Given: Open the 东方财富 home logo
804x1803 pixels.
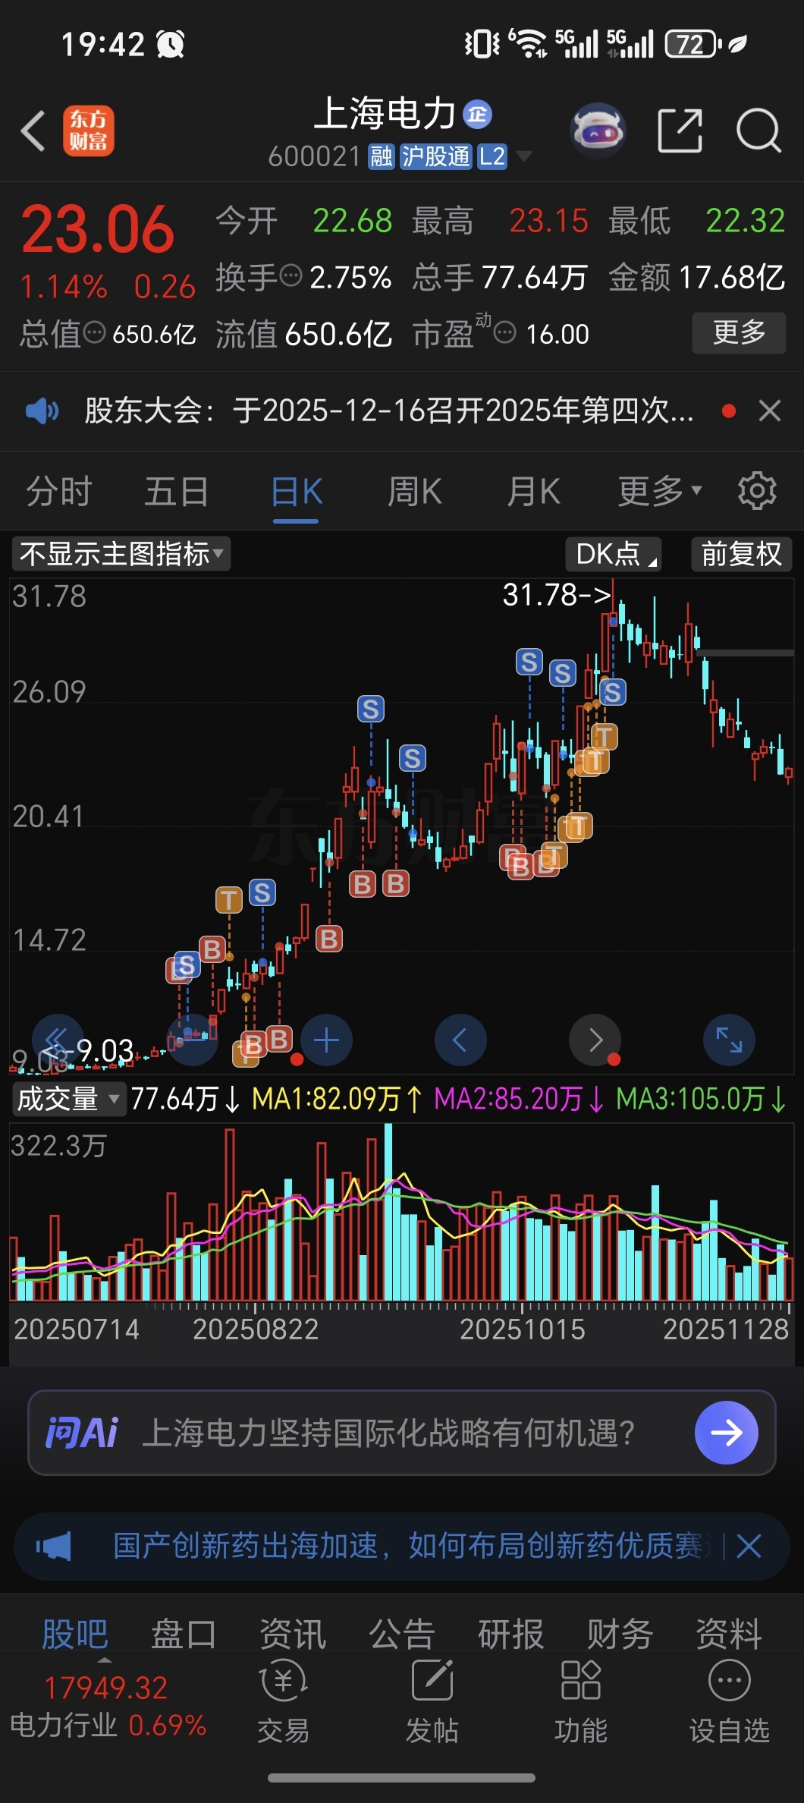Looking at the screenshot, I should coord(88,131).
